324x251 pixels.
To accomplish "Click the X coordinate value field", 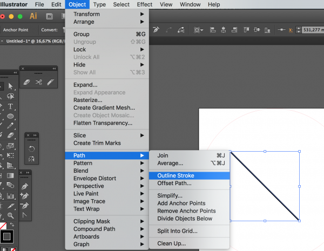I will coord(313,30).
